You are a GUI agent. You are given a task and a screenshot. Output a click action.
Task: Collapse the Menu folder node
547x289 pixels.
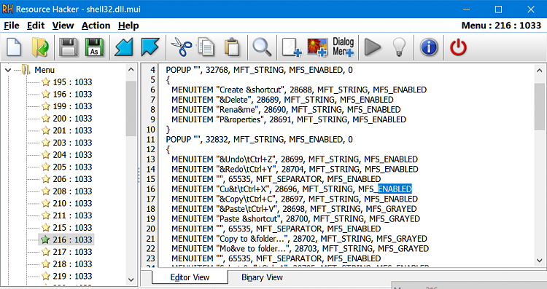tap(8, 70)
